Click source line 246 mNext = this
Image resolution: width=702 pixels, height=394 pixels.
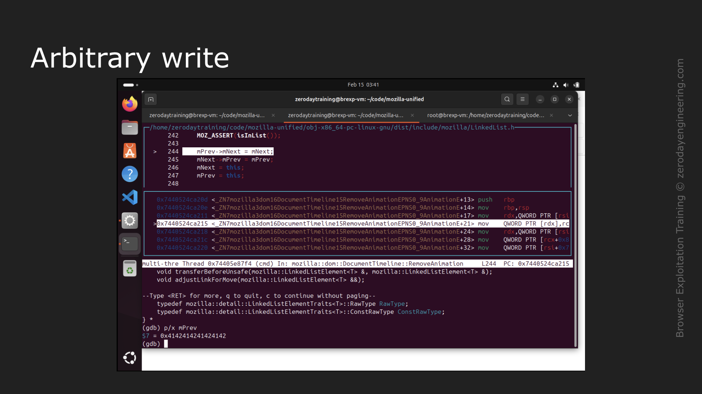click(x=220, y=168)
